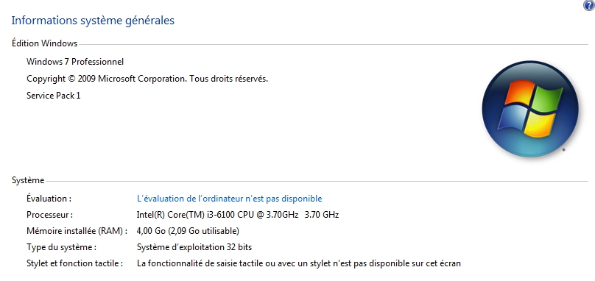
Task: Select the Microsoft Corporation copyright line
Action: tap(147, 79)
